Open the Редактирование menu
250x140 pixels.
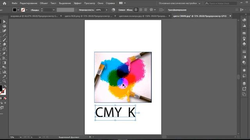(x=29, y=3)
